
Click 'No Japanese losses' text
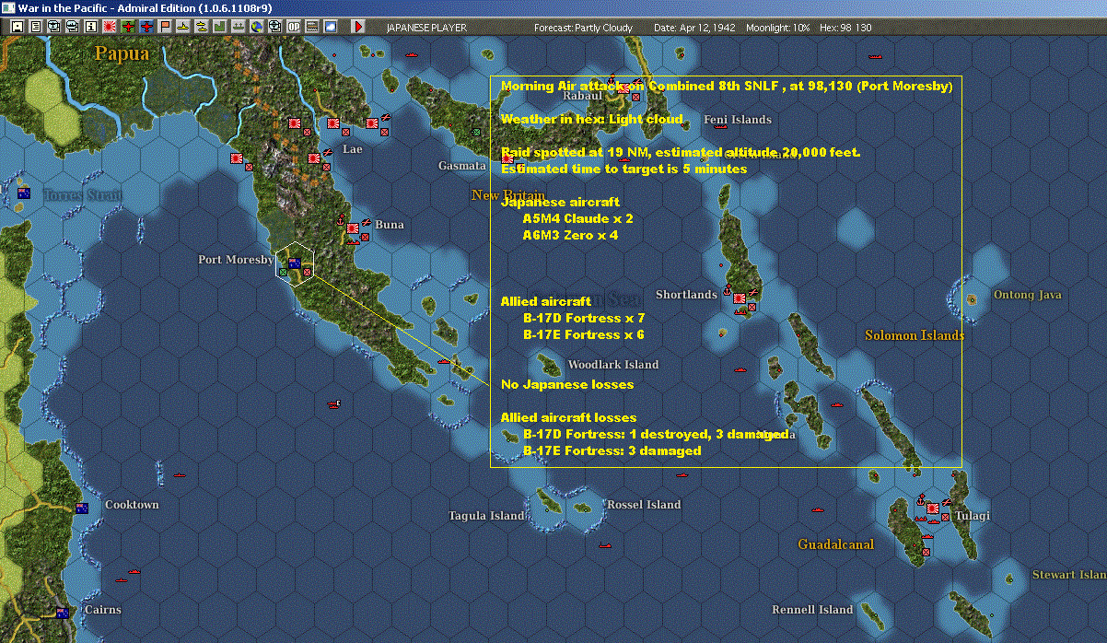pyautogui.click(x=567, y=384)
